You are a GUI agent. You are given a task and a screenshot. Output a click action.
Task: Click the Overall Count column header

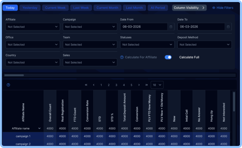pyautogui.click(x=50, y=113)
